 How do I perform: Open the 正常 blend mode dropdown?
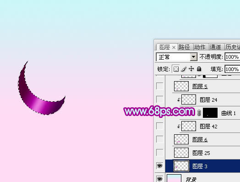(177, 57)
